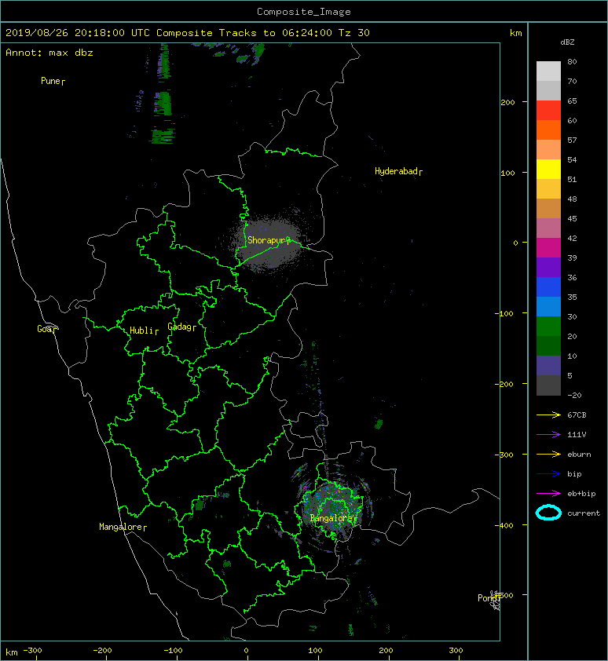Image resolution: width=608 pixels, height=661 pixels.
Task: Select the green 30 dBZ color swatch
Action: (x=548, y=327)
